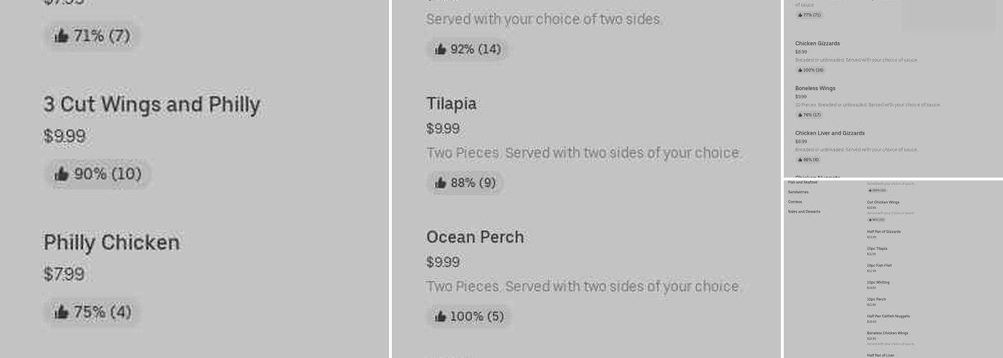Choose the Ocean Perch menu item
1003x358 pixels.
click(474, 237)
